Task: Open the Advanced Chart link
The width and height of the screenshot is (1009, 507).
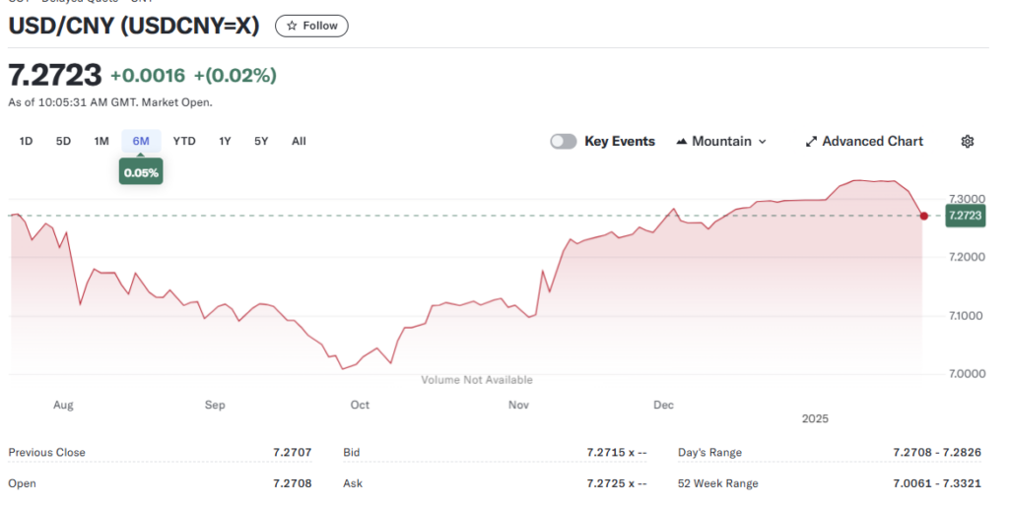Action: pyautogui.click(x=872, y=142)
